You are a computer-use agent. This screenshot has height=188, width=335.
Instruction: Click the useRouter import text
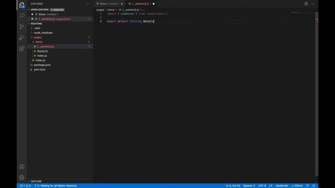click(x=127, y=14)
